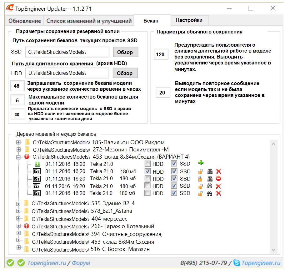The width and height of the screenshot is (285, 270).
Task: Click green check mark beside Topengineer.ru / Форум
Action: (21, 262)
